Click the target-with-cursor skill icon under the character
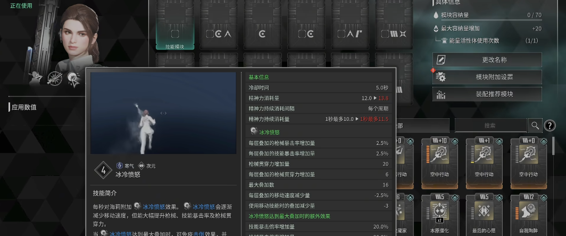The image size is (566, 236). [x=74, y=79]
